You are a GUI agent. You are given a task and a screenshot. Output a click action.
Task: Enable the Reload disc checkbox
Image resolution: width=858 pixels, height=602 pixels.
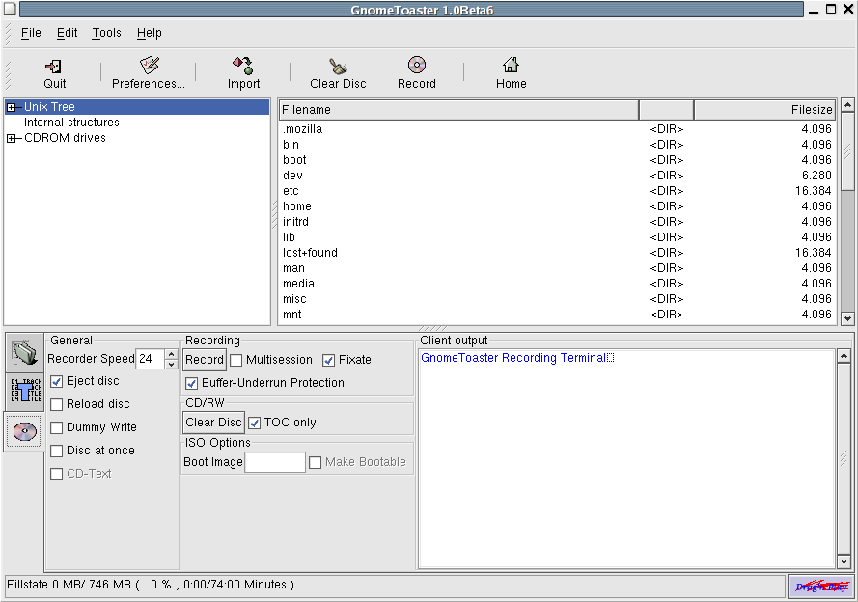(56, 404)
